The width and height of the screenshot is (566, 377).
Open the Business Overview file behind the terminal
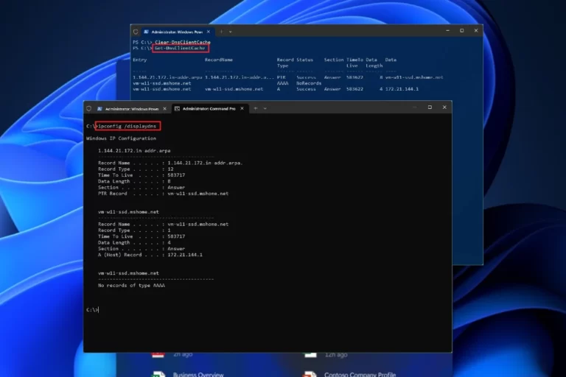198,374
